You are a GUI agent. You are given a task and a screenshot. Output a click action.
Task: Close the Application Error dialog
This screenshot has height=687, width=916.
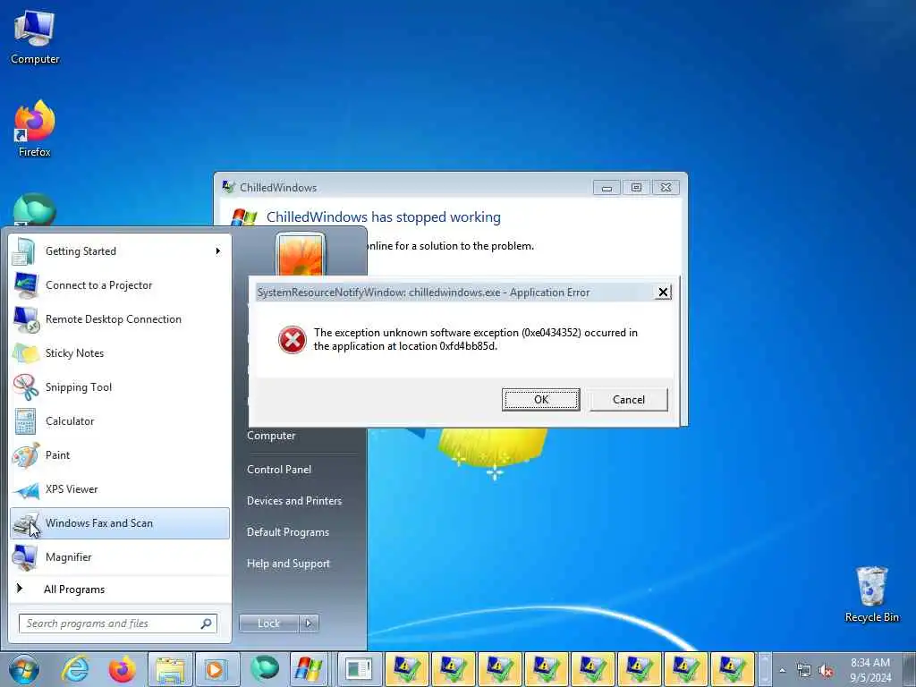(663, 293)
